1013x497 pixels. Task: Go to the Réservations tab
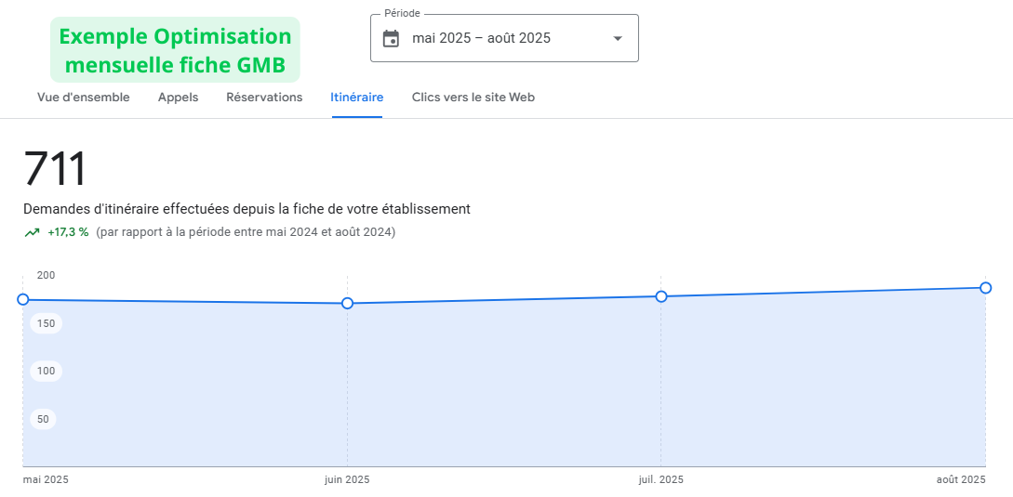point(264,98)
